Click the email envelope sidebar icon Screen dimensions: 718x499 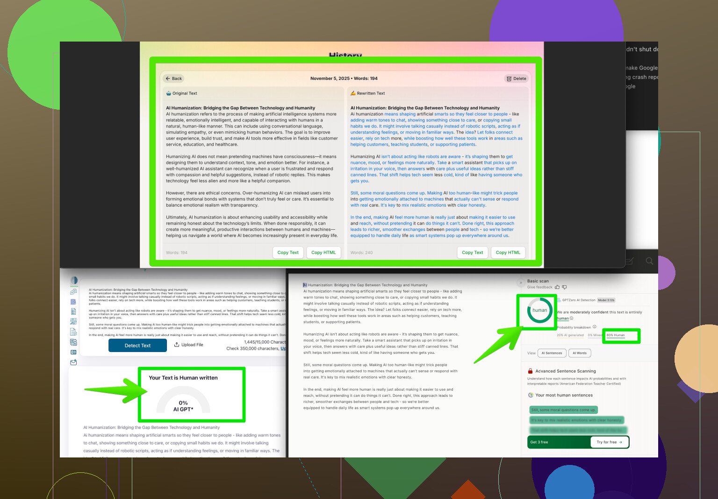click(x=73, y=362)
